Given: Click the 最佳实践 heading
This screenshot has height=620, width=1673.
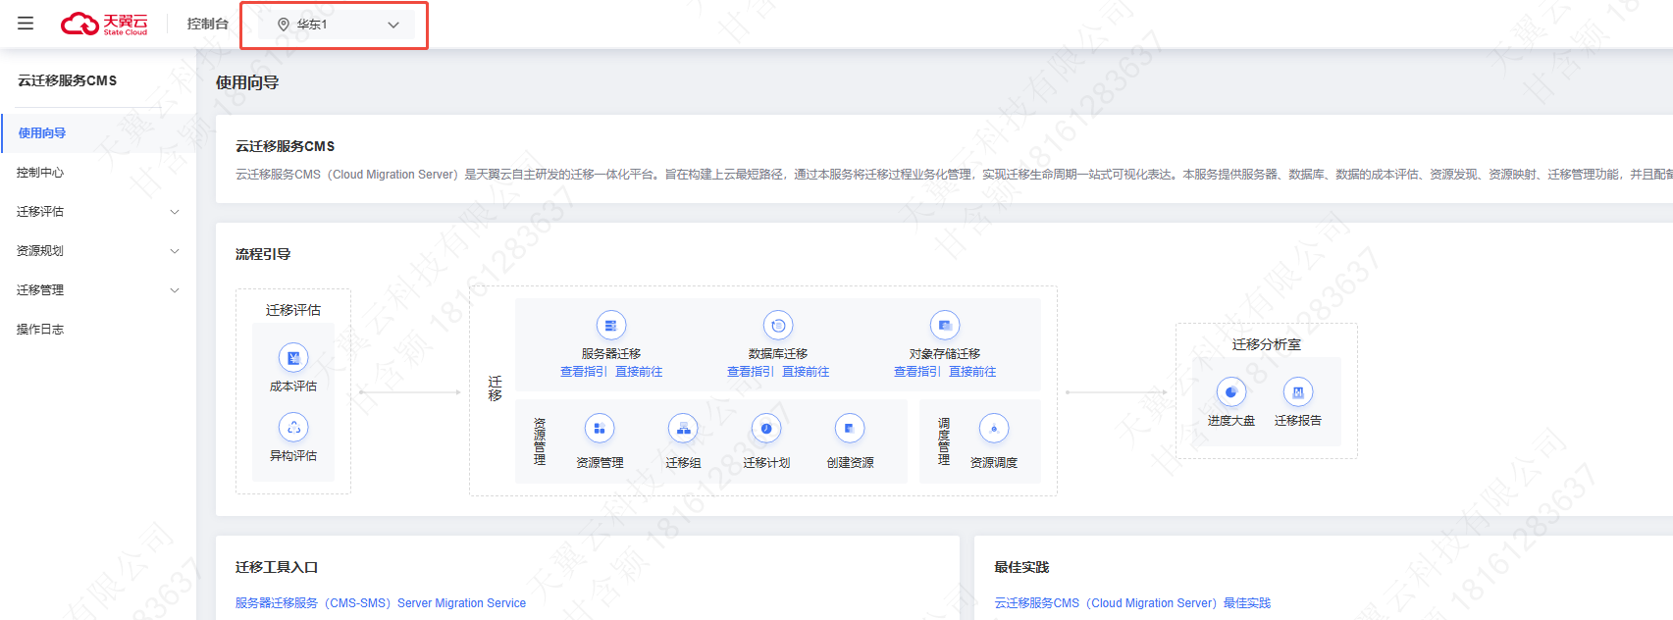Looking at the screenshot, I should [1021, 567].
